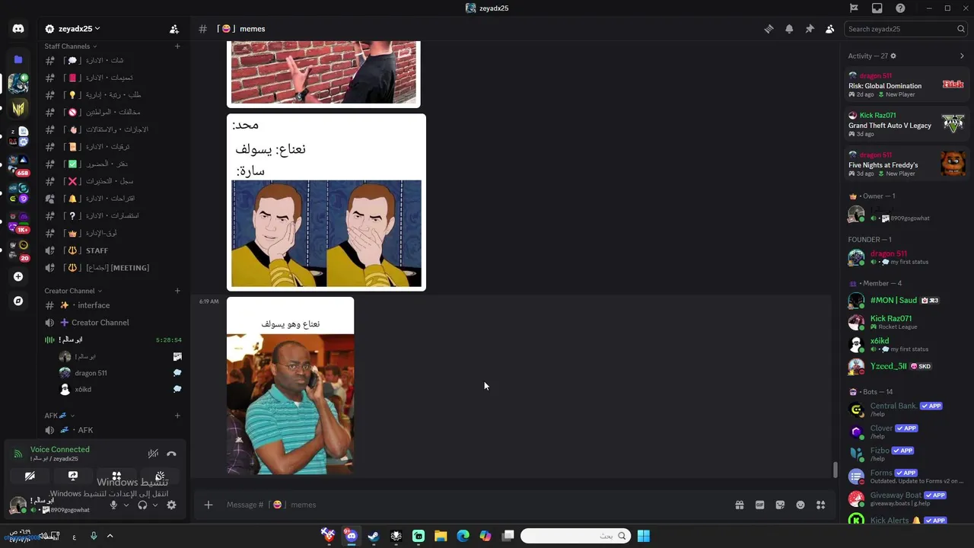Join the Creator Channel voice channel
This screenshot has height=548, width=974.
(x=113, y=323)
